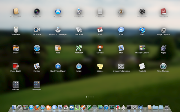Click the Launchpad rocket icon in the Dock

pyautogui.click(x=19, y=107)
